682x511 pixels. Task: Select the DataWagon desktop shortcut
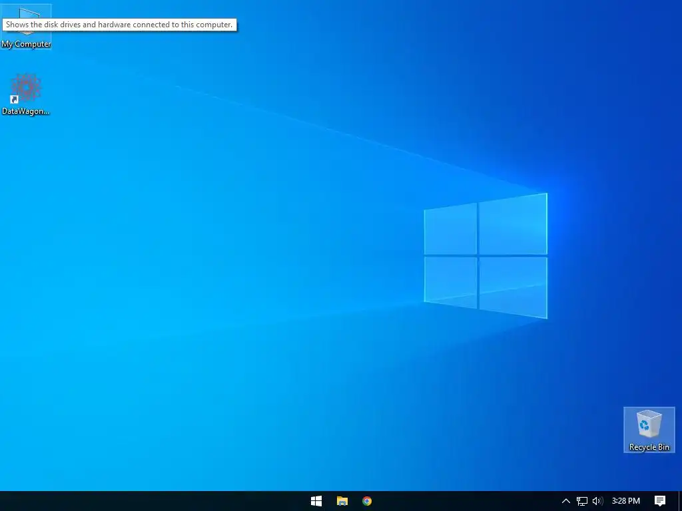26,94
